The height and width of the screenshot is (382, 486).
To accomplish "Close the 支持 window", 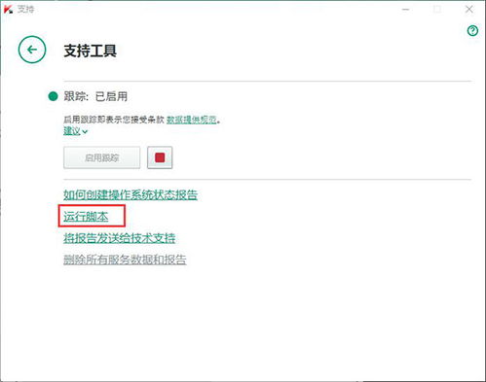I will tap(469, 10).
